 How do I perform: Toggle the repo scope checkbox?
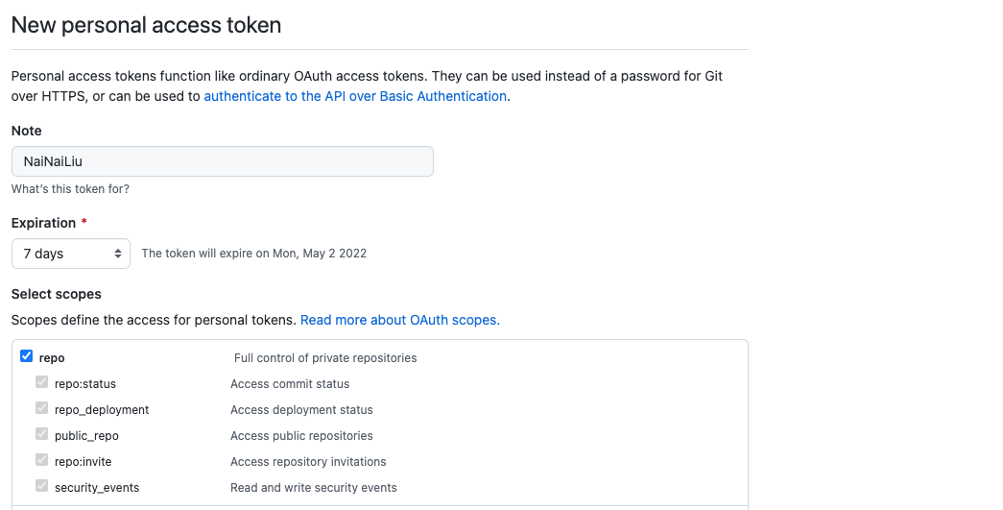pos(27,357)
